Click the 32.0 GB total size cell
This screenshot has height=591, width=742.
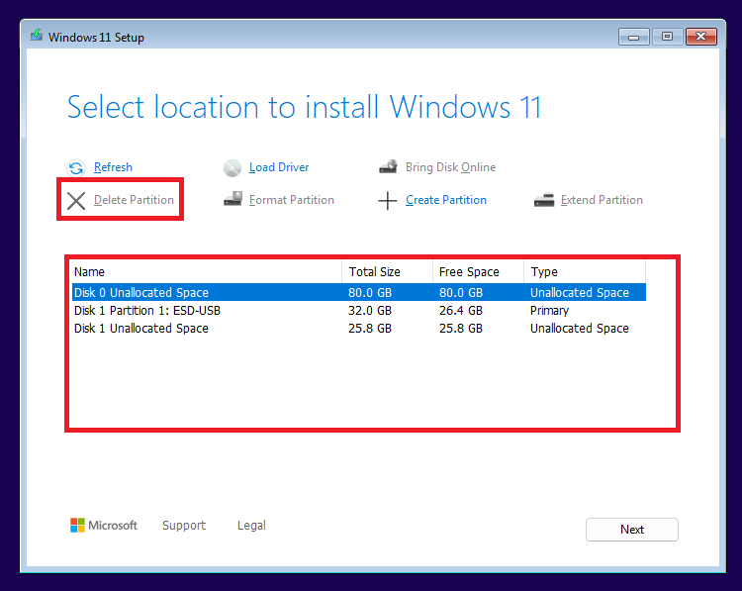(370, 311)
